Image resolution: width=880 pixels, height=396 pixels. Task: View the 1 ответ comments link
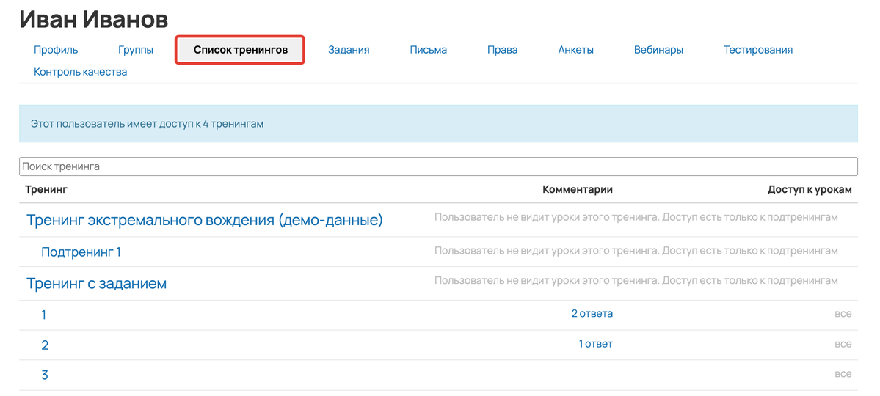point(595,344)
